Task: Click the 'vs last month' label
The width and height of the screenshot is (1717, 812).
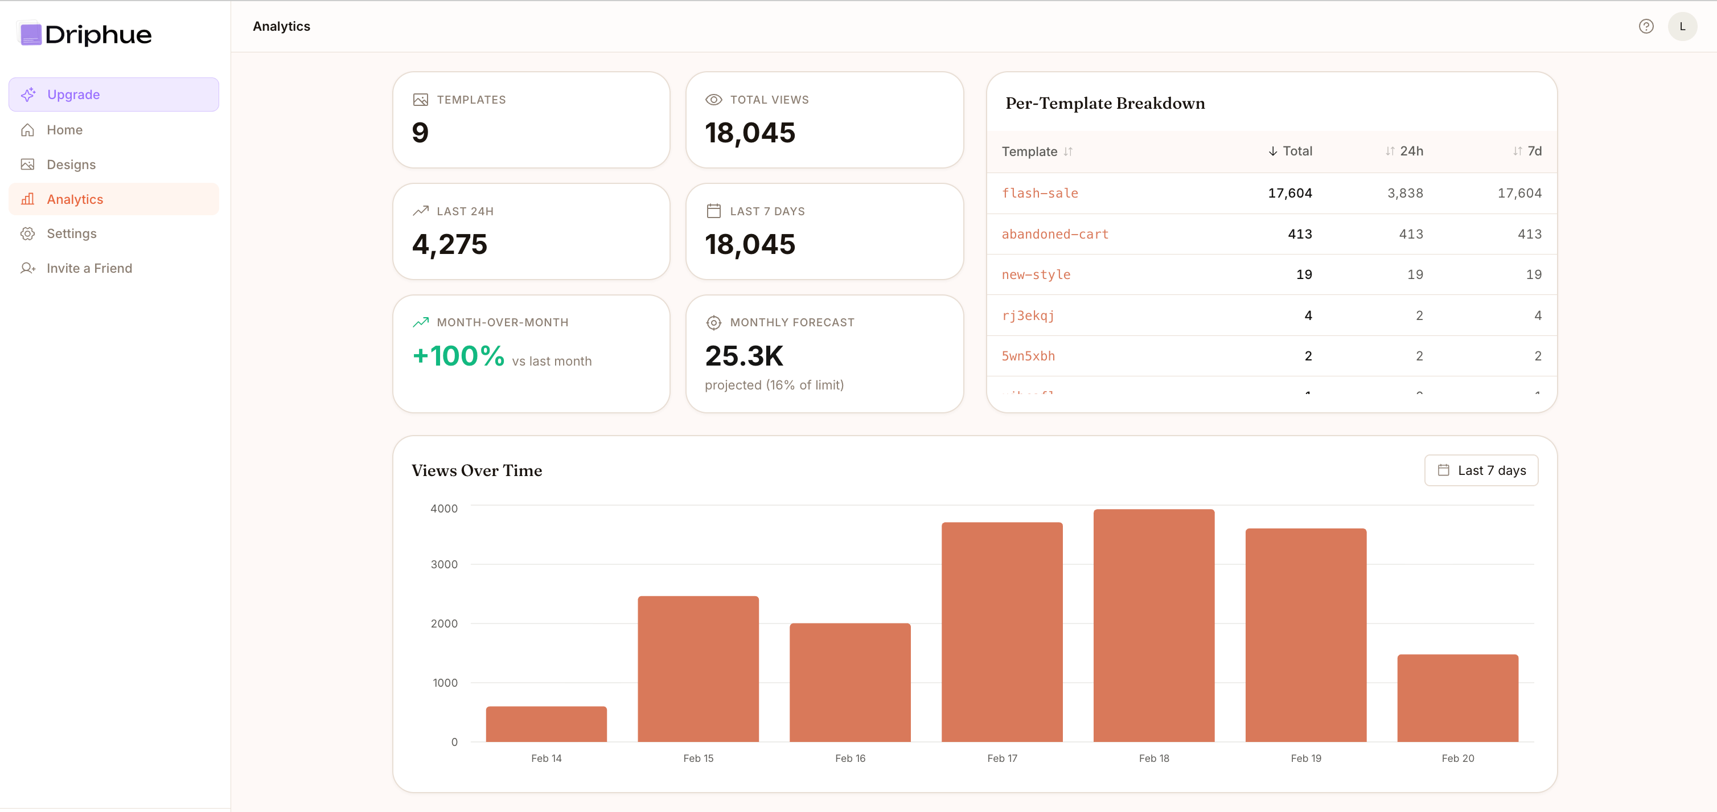Action: [x=552, y=362]
